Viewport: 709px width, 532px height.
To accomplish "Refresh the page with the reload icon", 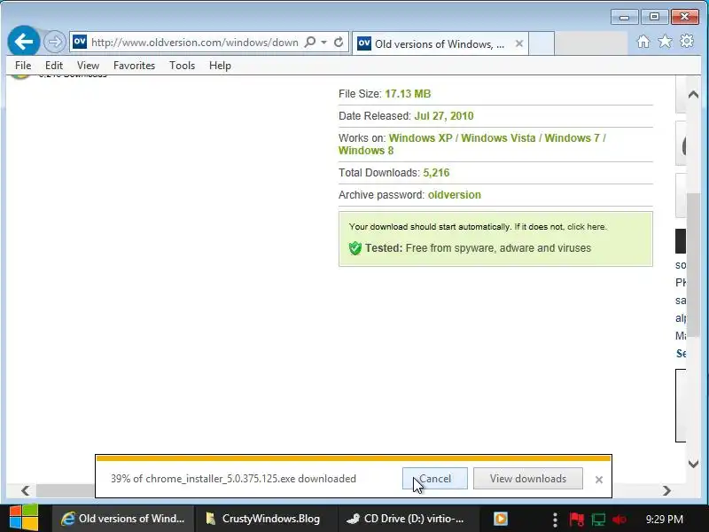I will tap(339, 42).
